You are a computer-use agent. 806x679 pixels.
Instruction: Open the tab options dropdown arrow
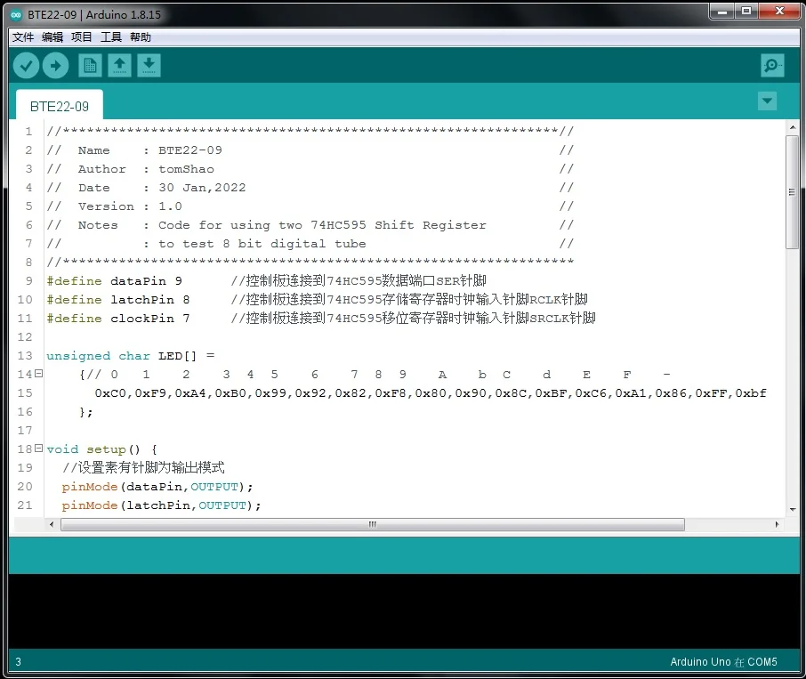[767, 101]
